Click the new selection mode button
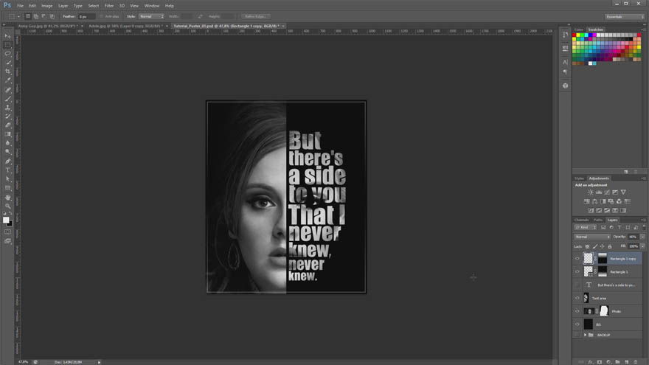649x365 pixels. point(28,16)
